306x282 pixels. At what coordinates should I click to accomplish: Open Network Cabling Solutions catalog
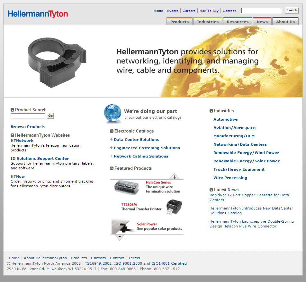pyautogui.click(x=141, y=156)
